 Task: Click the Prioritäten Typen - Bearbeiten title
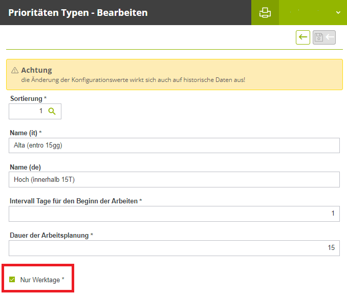78,12
